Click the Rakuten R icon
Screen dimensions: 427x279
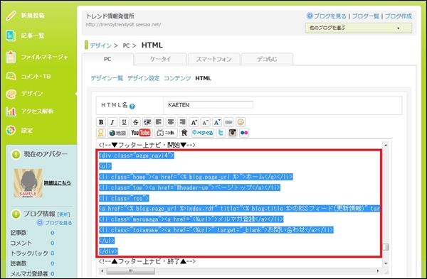click(184, 133)
